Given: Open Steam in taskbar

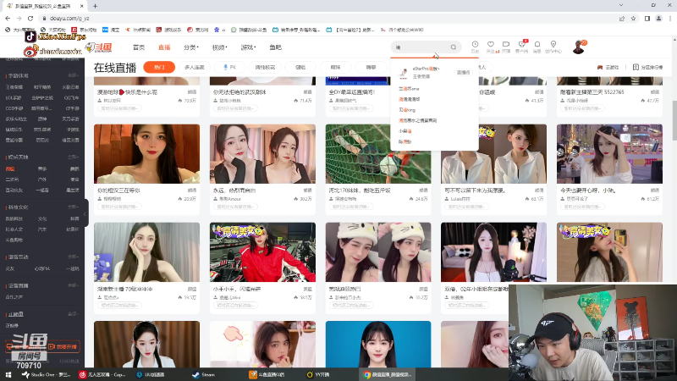Looking at the screenshot, I should (204, 374).
